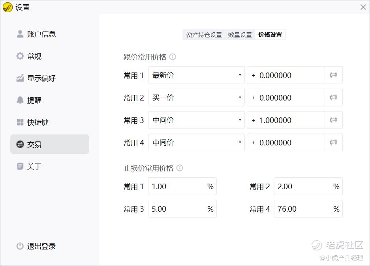Image resolution: width=370 pixels, height=266 pixels.
Task: Open the 快捷键 settings section
Action: point(38,123)
